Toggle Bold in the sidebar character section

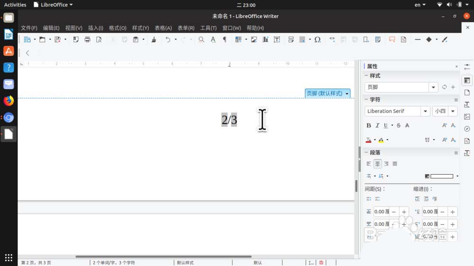point(369,125)
